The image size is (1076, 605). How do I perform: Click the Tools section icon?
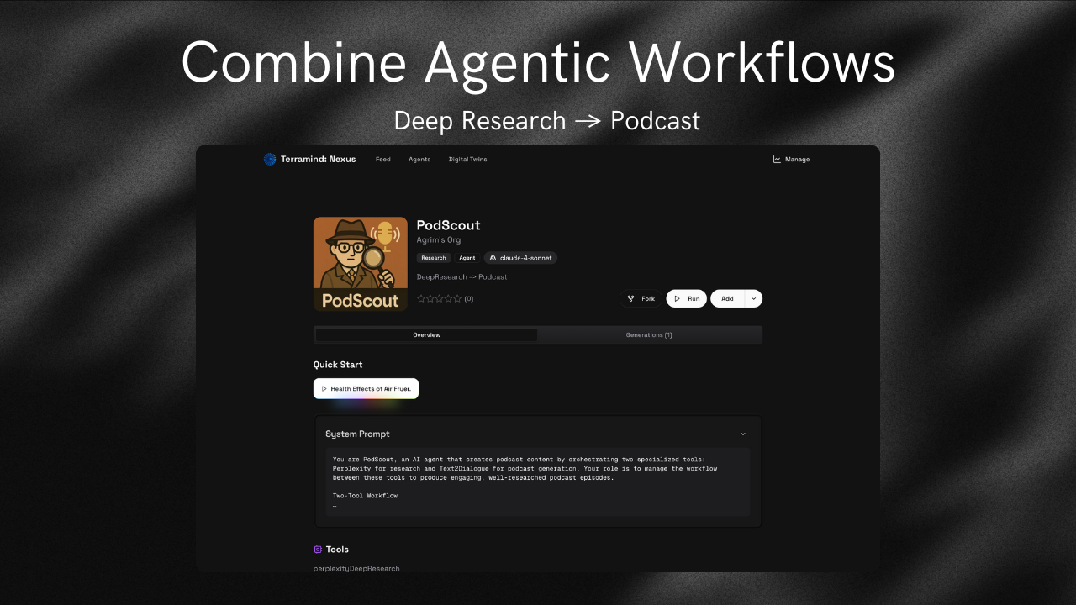[x=318, y=549]
